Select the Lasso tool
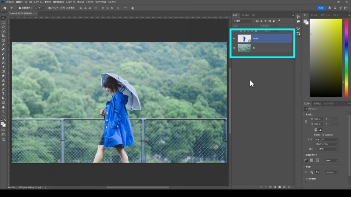 [x=4, y=27]
